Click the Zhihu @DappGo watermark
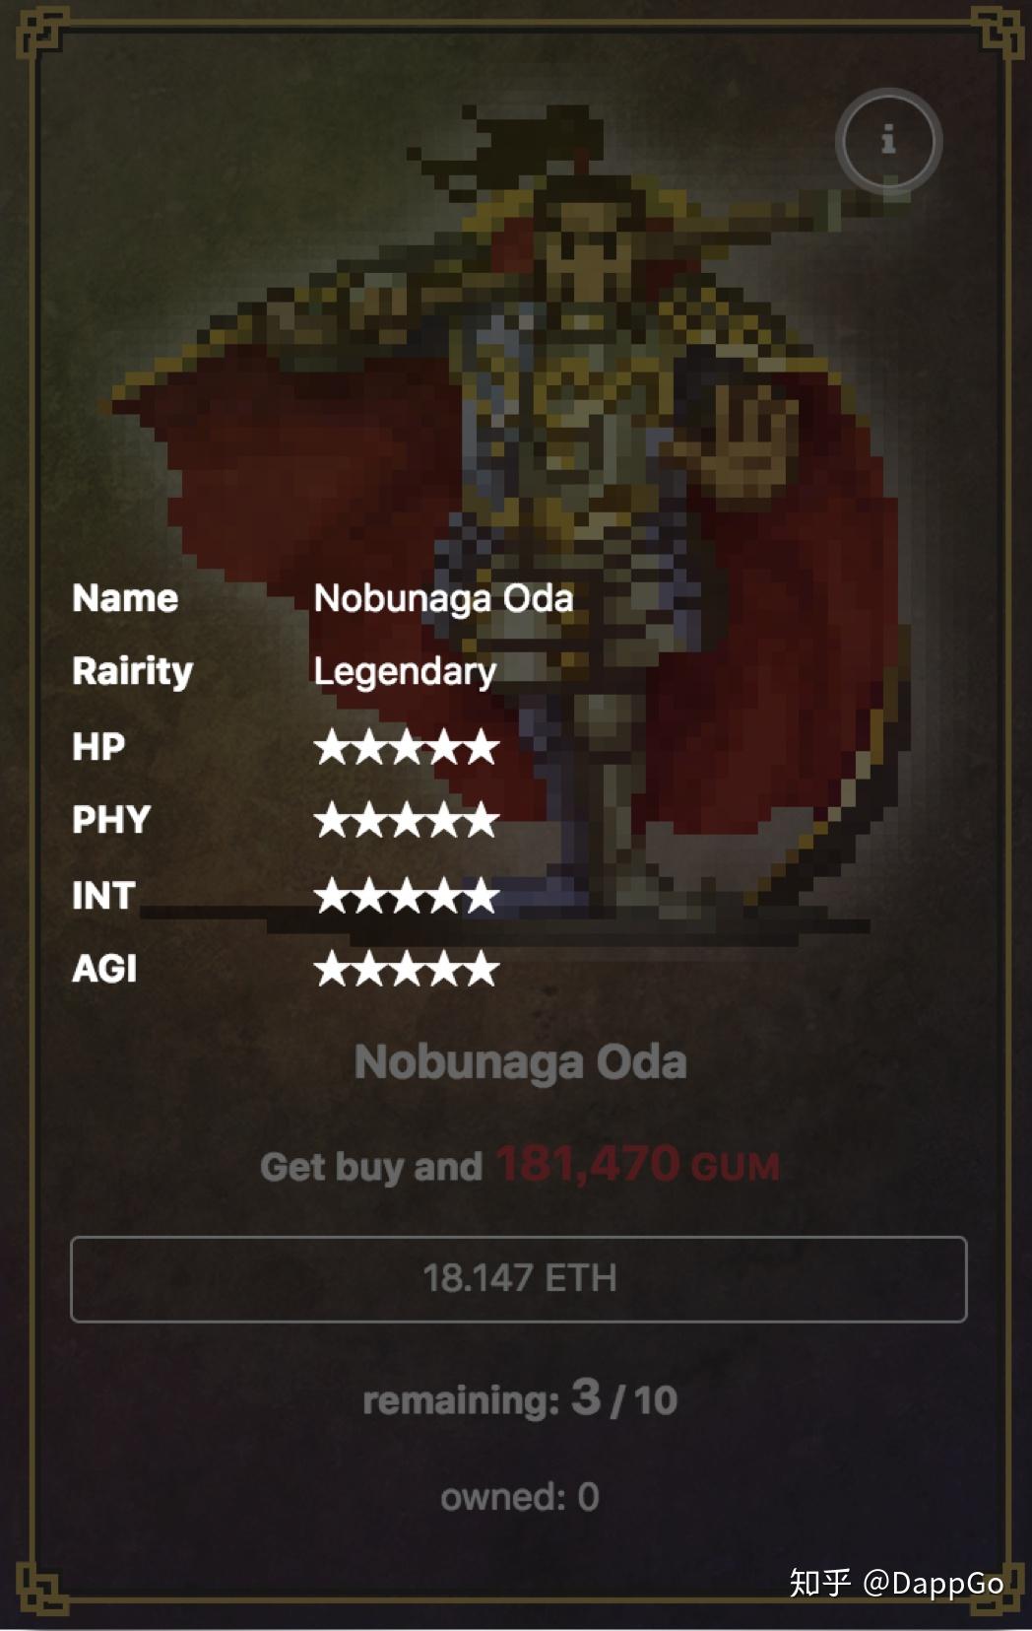1032x1631 pixels. coord(896,1583)
